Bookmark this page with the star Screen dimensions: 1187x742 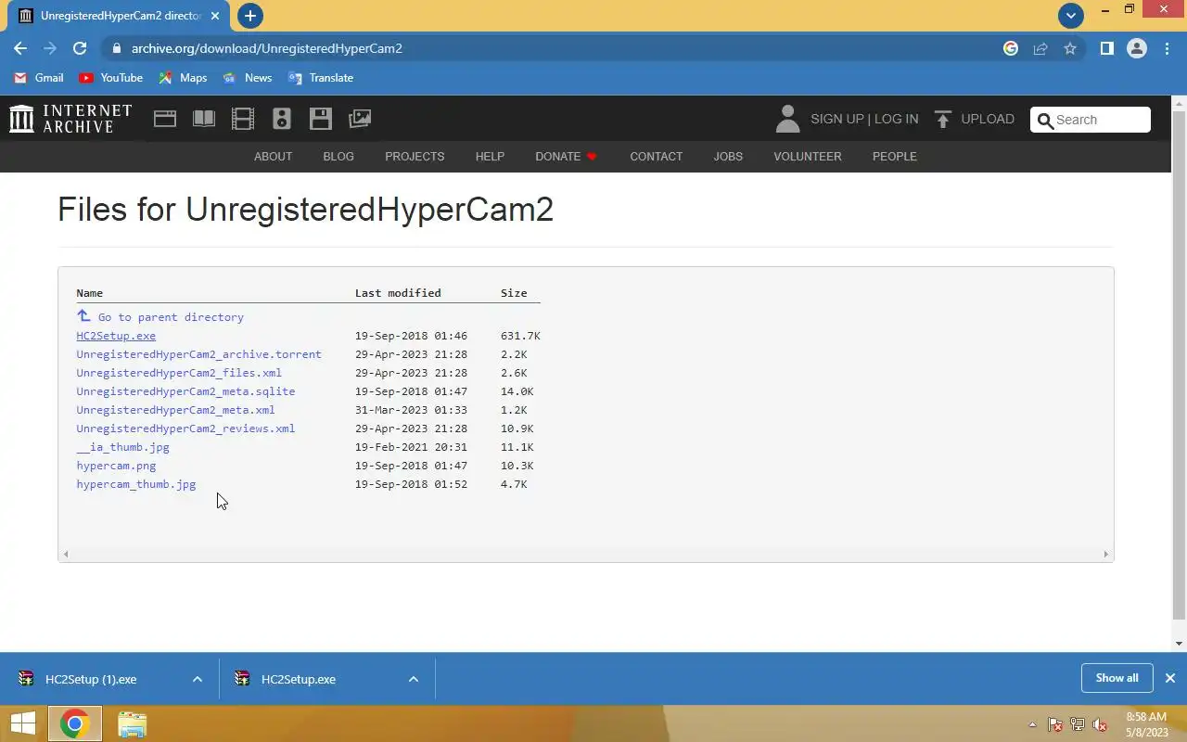click(x=1070, y=48)
